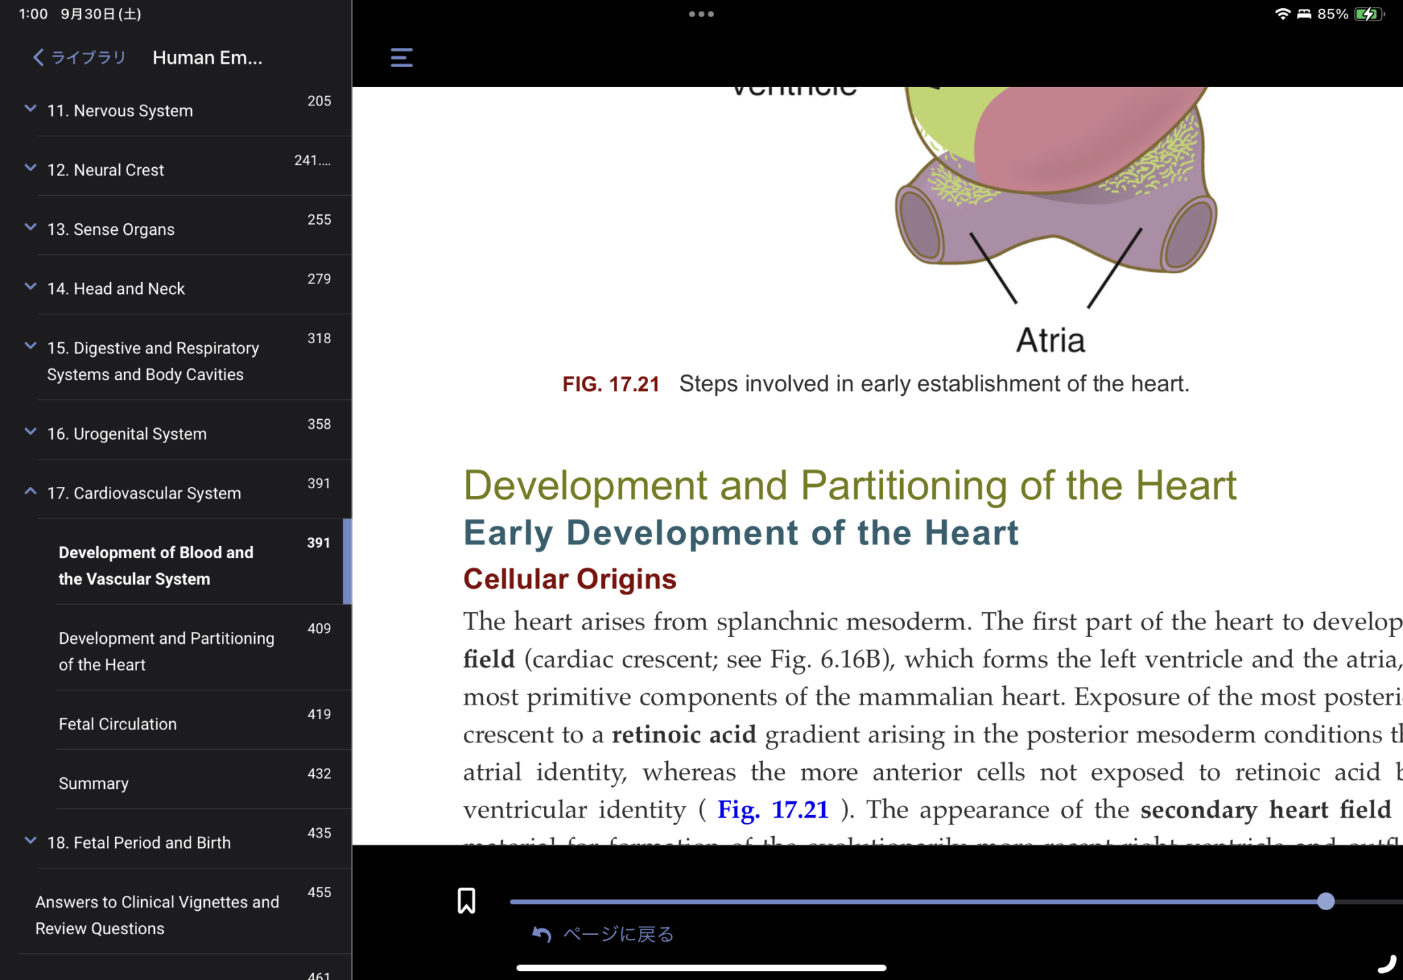
Task: Open Development and Partitioning of the Heart entry
Action: [166, 651]
